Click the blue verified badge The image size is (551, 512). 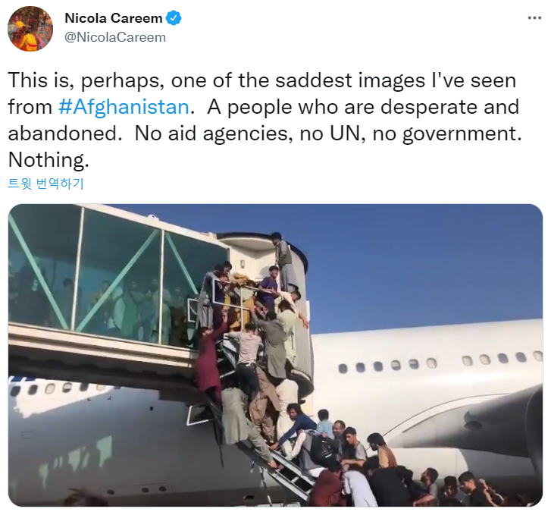[174, 18]
